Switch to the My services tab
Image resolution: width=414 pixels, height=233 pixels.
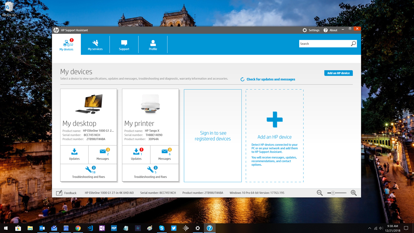point(95,45)
